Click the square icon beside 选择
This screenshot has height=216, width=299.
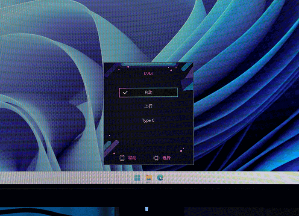[156, 158]
